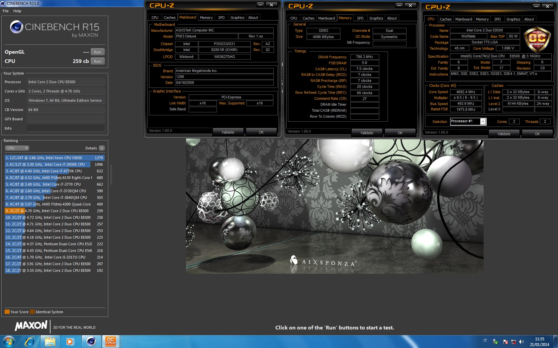The image size is (558, 348).
Task: Open ranking Details arrow icon
Action: coord(102,148)
